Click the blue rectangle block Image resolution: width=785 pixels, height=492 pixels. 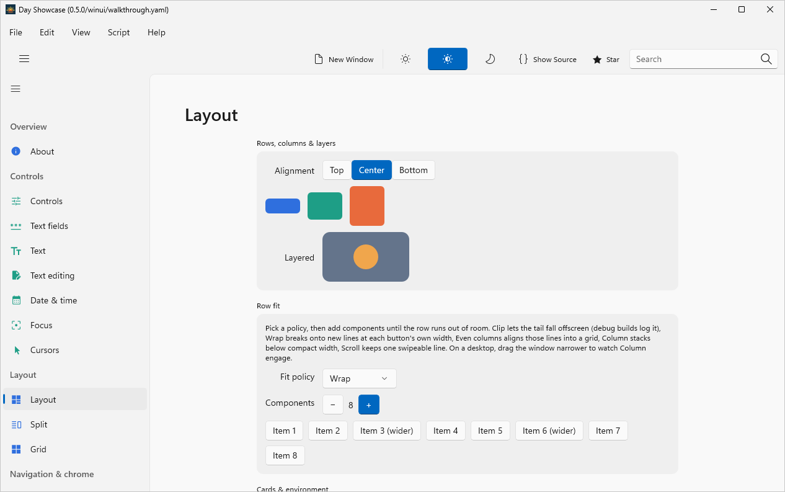click(283, 206)
